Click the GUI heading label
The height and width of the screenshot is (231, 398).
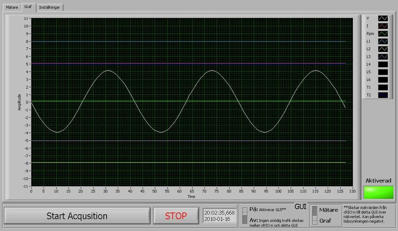300,207
